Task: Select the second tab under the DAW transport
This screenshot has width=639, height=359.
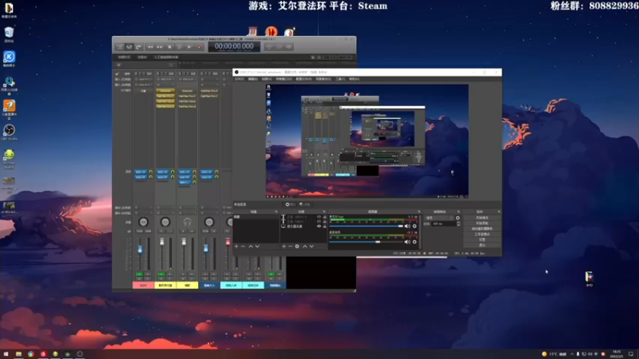Action: pyautogui.click(x=142, y=57)
